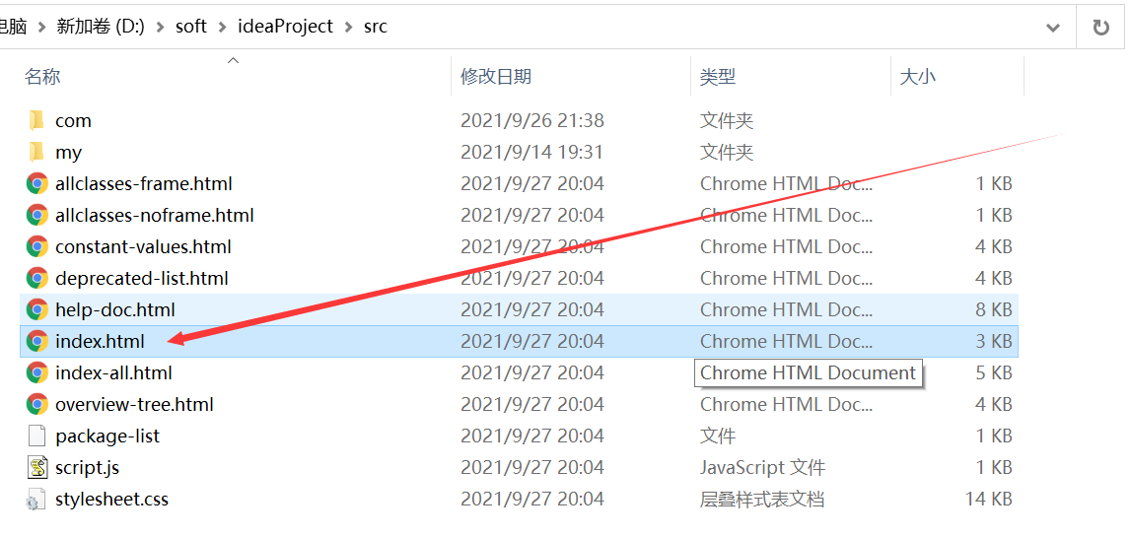Go to the soft folder in breadcrumb
Screen dimensions: 1131x537
click(x=191, y=27)
